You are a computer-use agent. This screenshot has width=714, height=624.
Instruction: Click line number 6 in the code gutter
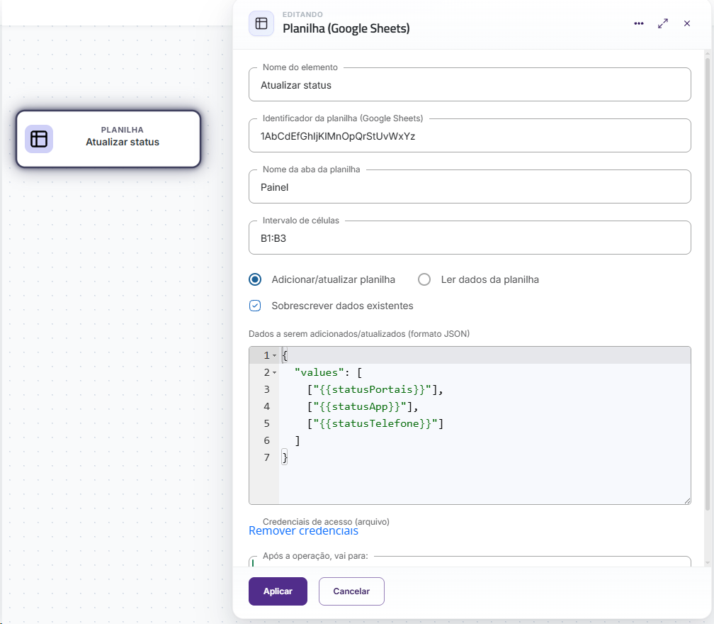click(x=267, y=441)
